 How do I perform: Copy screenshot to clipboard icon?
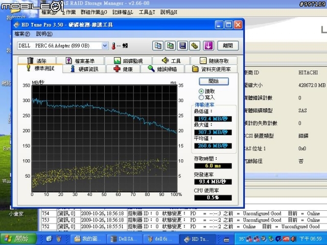click(170, 45)
